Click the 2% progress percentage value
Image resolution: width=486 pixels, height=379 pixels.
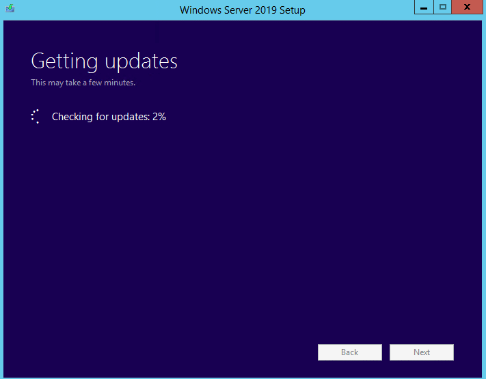pos(159,117)
